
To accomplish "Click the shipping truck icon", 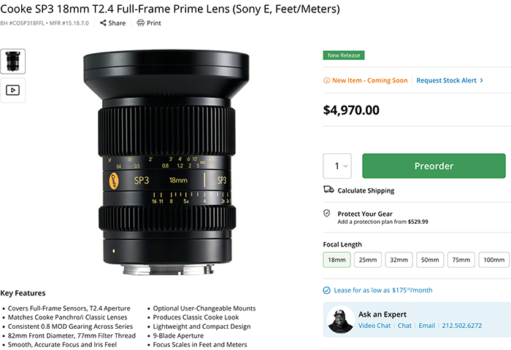I will pyautogui.click(x=328, y=190).
